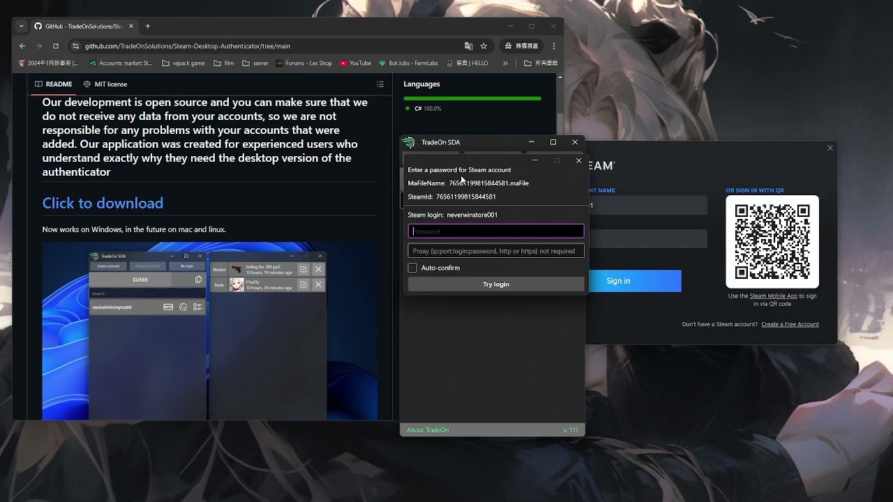Follow the Click to download link

coord(103,203)
